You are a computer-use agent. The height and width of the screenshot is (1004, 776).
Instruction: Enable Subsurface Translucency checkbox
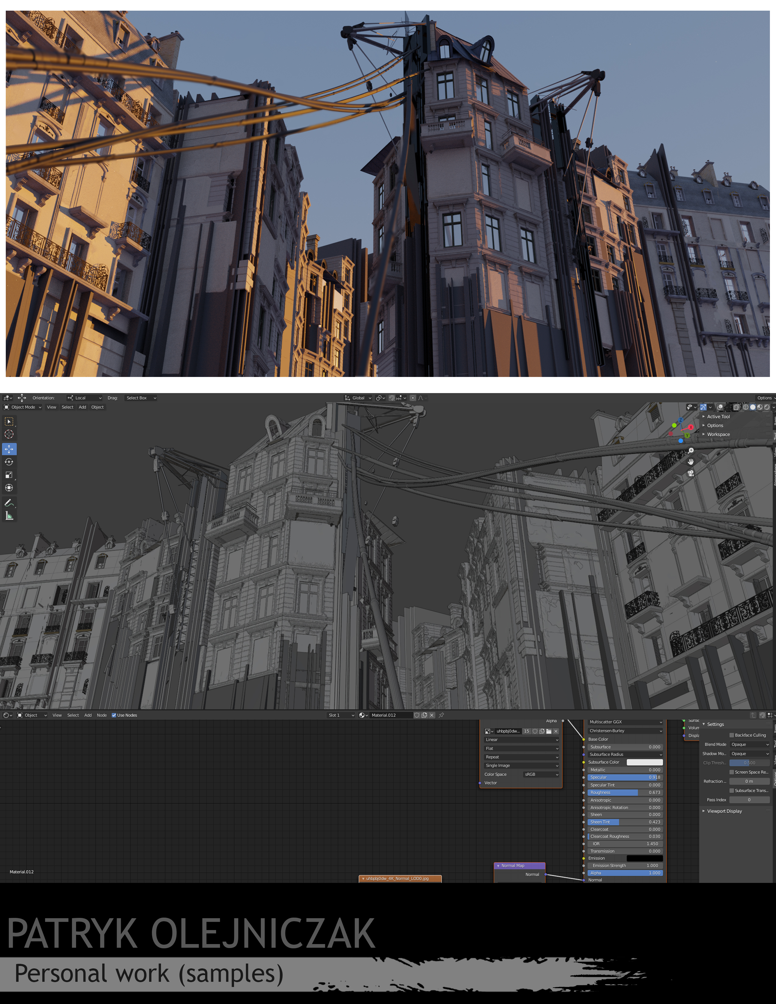pos(731,790)
